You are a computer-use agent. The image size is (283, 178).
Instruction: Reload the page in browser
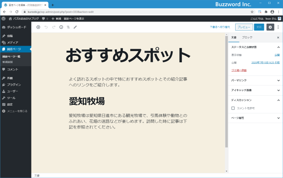tap(17, 12)
